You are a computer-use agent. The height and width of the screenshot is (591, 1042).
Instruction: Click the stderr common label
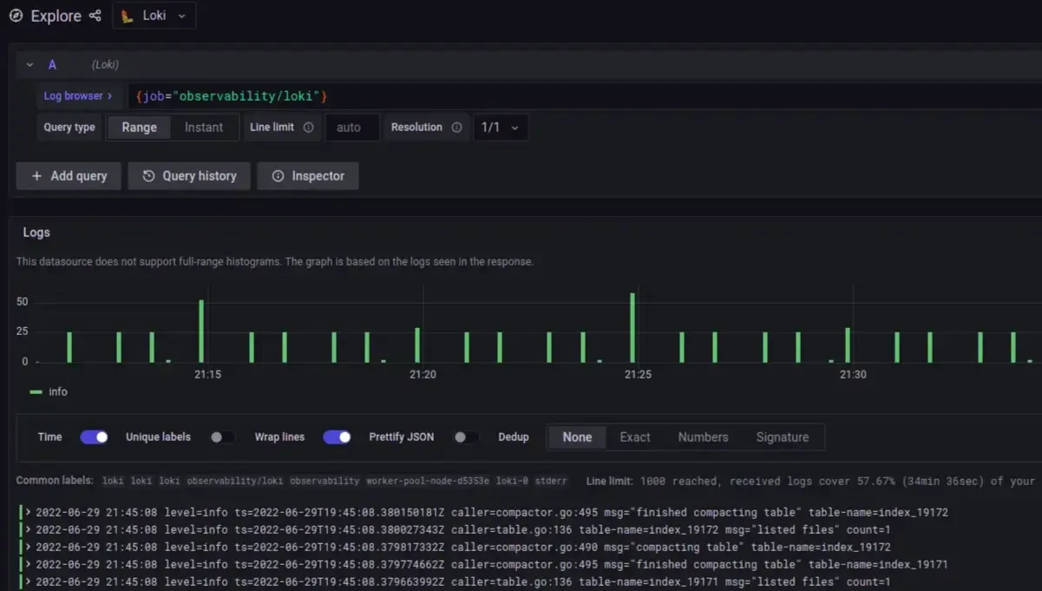click(x=550, y=481)
